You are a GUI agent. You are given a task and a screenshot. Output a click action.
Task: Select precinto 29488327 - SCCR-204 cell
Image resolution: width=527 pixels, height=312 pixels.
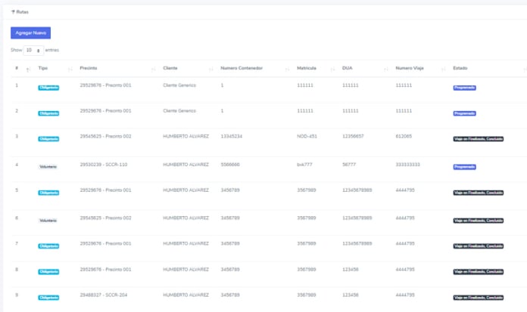[104, 295]
